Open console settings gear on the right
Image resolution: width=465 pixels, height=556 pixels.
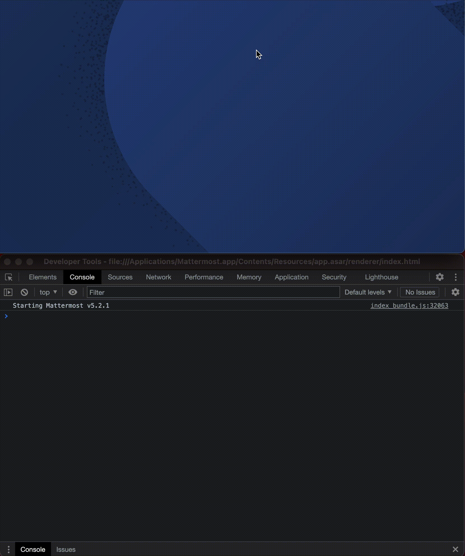pyautogui.click(x=455, y=292)
